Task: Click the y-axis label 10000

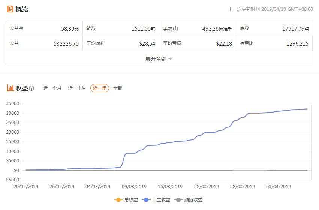Action: point(13,151)
